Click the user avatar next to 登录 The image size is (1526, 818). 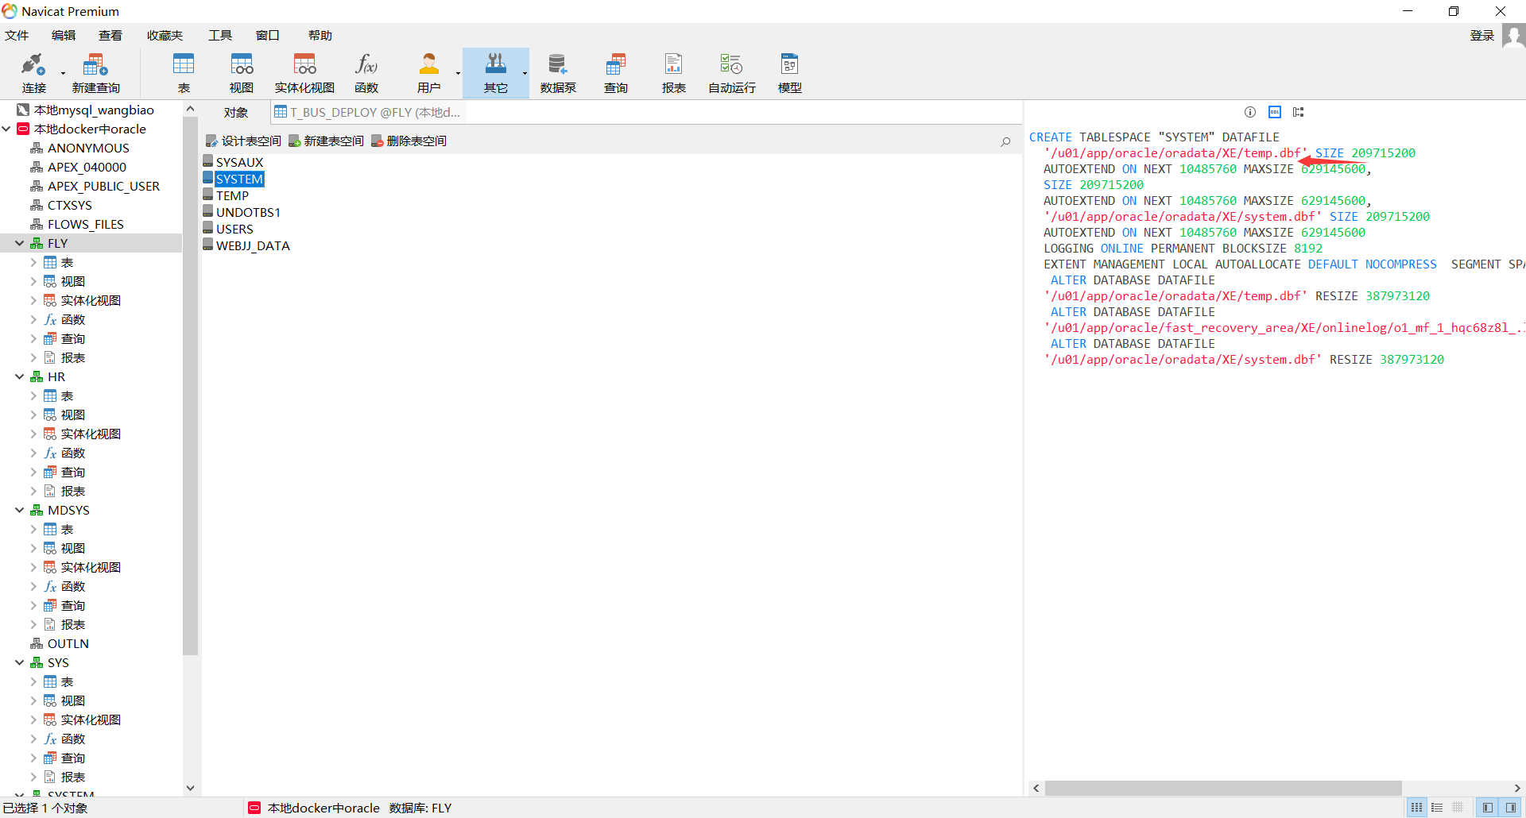1513,36
